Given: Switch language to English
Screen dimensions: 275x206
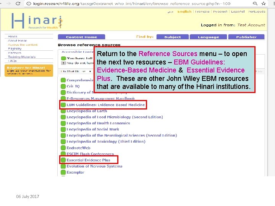Looking at the screenshot, I should tap(184, 11).
